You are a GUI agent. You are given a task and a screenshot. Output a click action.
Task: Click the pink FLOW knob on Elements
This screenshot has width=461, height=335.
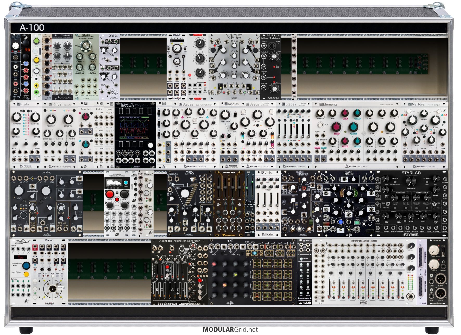(x=337, y=127)
